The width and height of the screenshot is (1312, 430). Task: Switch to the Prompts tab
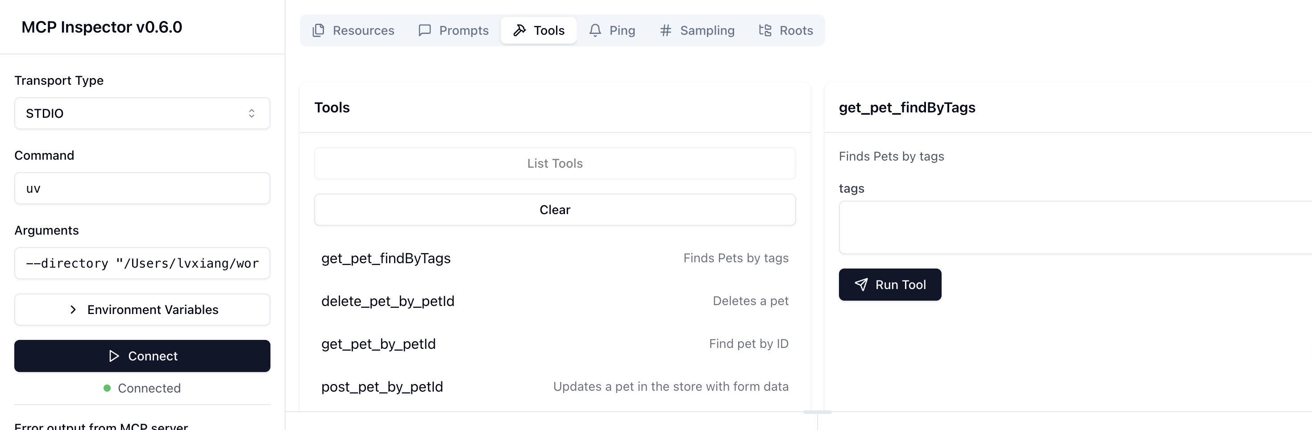coord(453,30)
